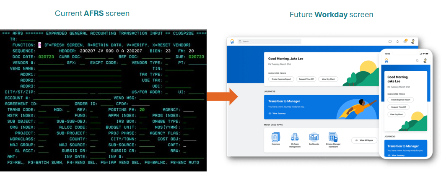
Task: Click the TRANS CODE input field
Action: 42,109
